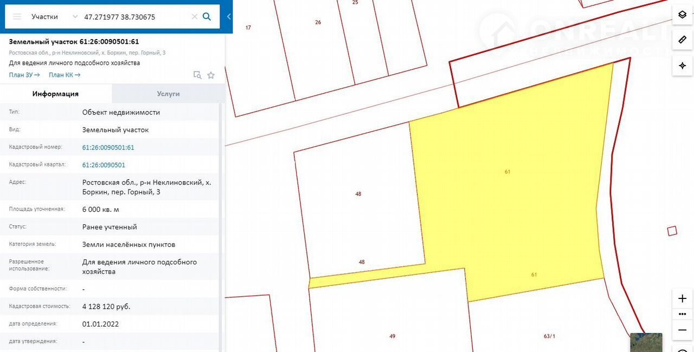Open cadastral quarter 61:26:0090501 link
Image resolution: width=694 pixels, height=352 pixels.
pyautogui.click(x=104, y=165)
